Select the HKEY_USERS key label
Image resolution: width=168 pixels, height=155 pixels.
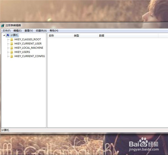coord(22,52)
